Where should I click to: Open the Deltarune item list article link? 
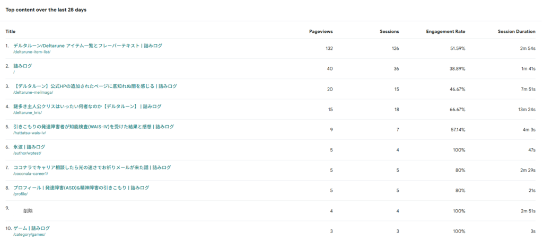coord(87,46)
